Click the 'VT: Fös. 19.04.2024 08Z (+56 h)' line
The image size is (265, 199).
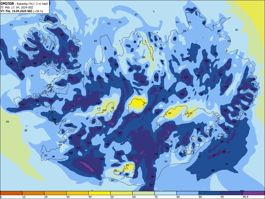coord(22,11)
